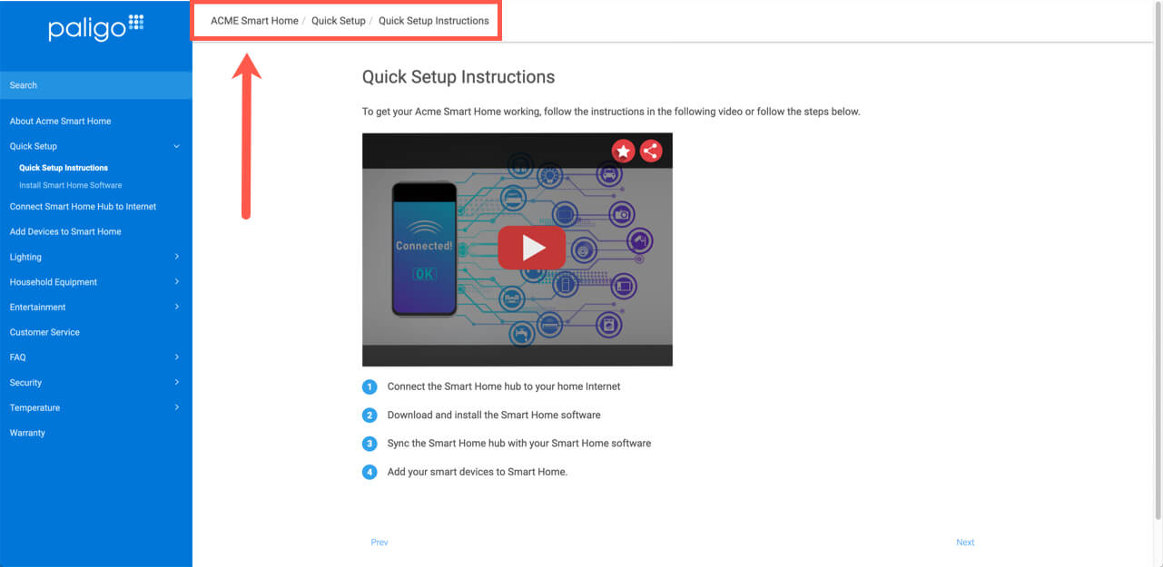The image size is (1163, 567).
Task: Click the share icon on video
Action: tap(651, 152)
